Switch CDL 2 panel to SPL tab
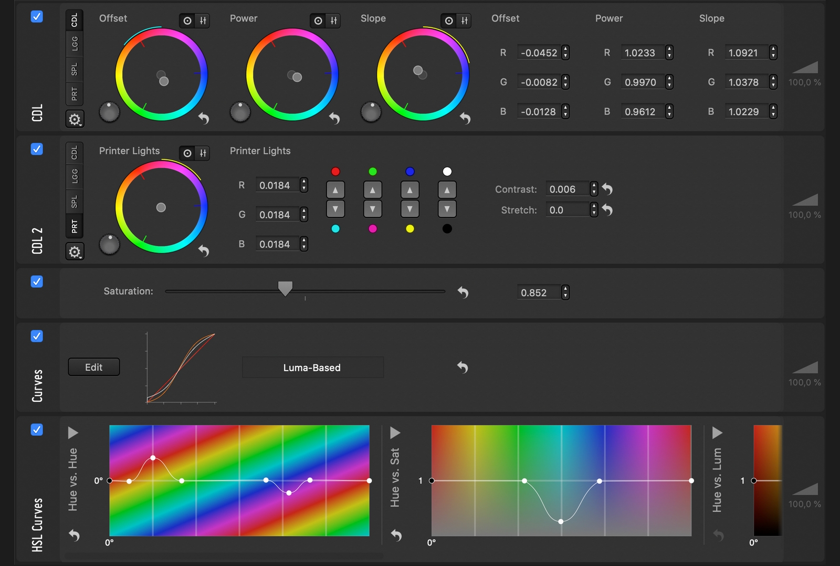The image size is (840, 566). (x=75, y=201)
